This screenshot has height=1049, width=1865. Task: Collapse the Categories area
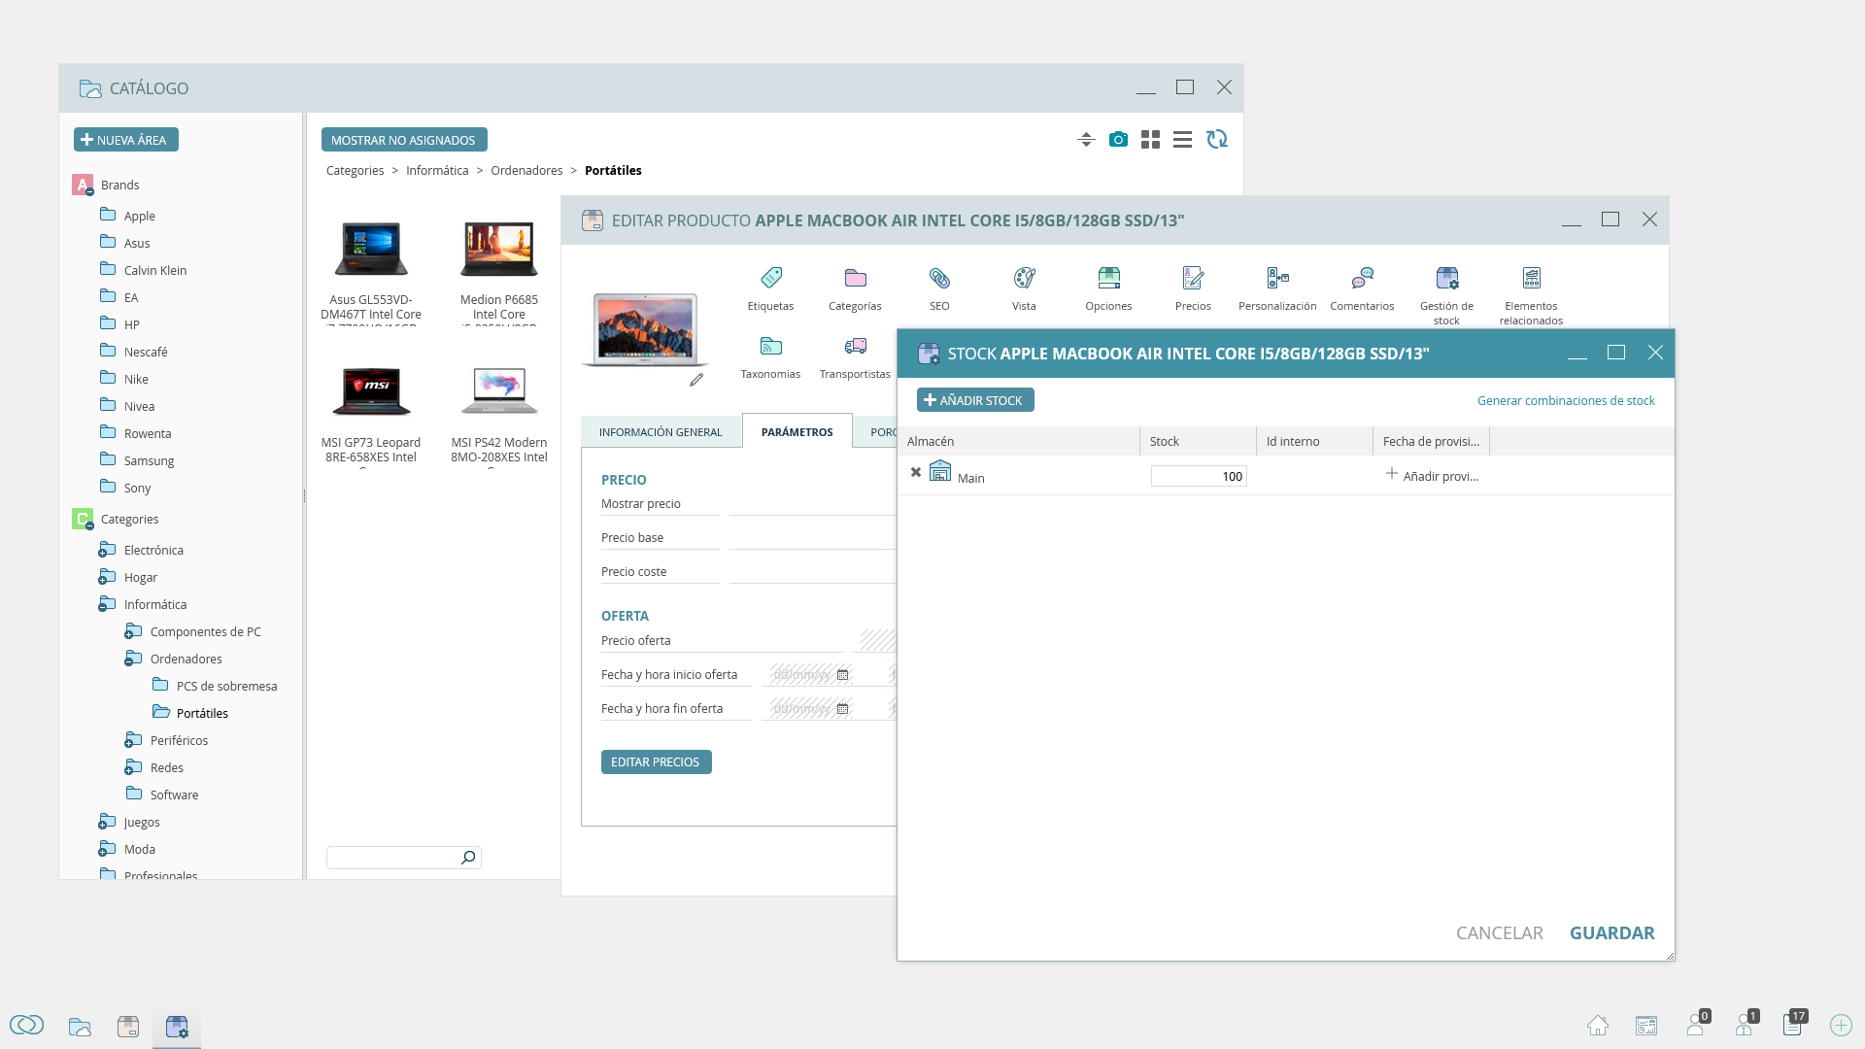click(89, 525)
